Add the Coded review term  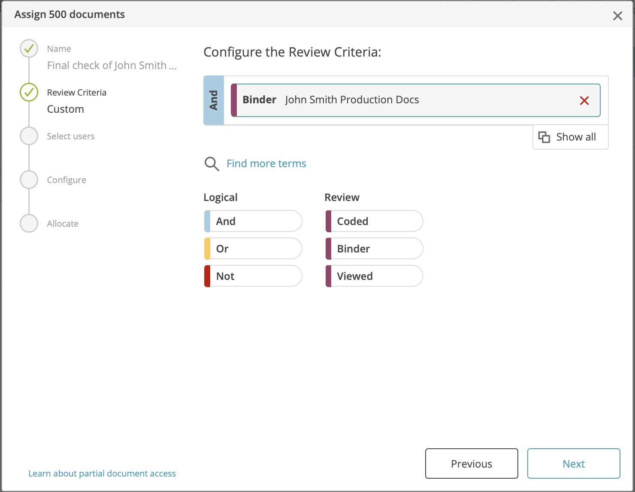coord(374,221)
